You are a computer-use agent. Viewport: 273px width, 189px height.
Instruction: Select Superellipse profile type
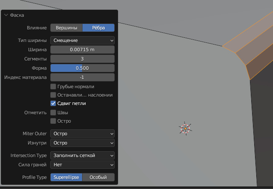click(66, 177)
